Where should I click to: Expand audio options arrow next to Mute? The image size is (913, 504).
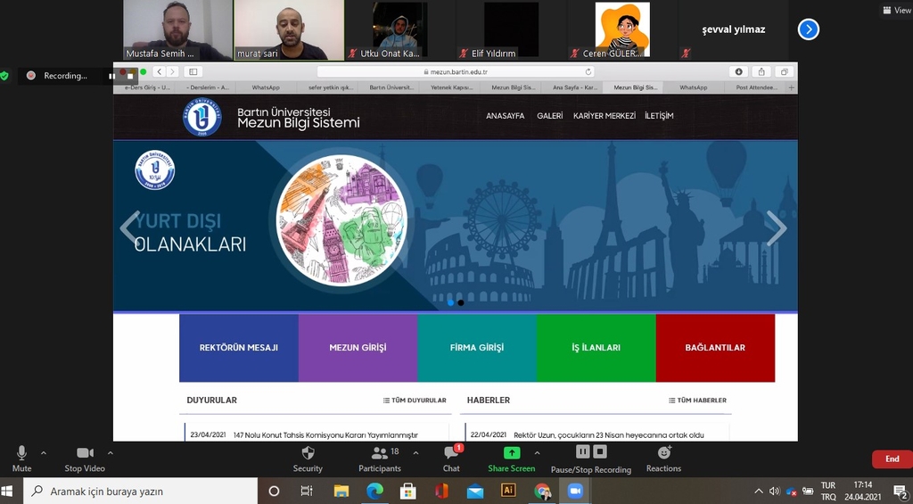click(44, 453)
